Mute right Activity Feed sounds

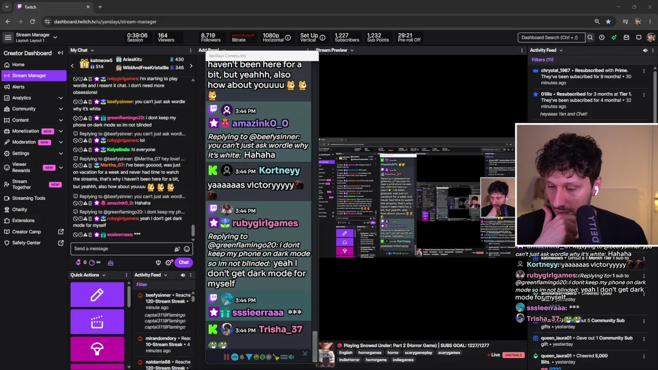(645, 50)
